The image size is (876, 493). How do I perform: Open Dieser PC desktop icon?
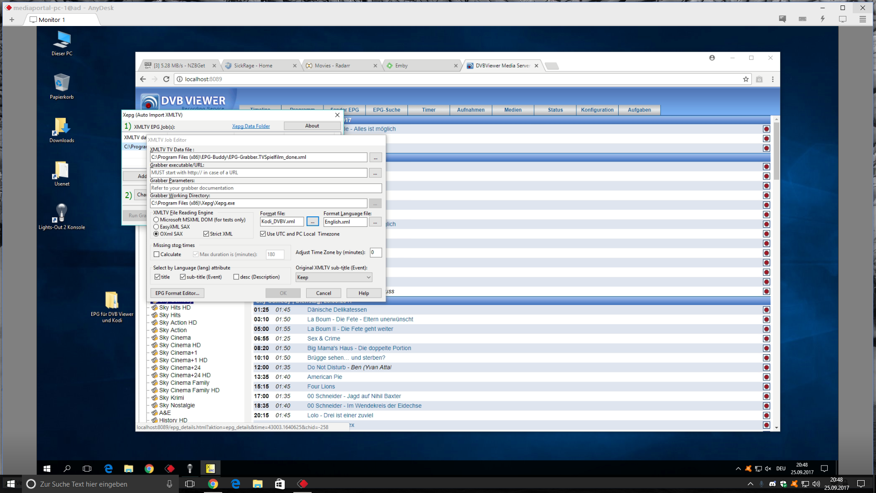click(62, 43)
